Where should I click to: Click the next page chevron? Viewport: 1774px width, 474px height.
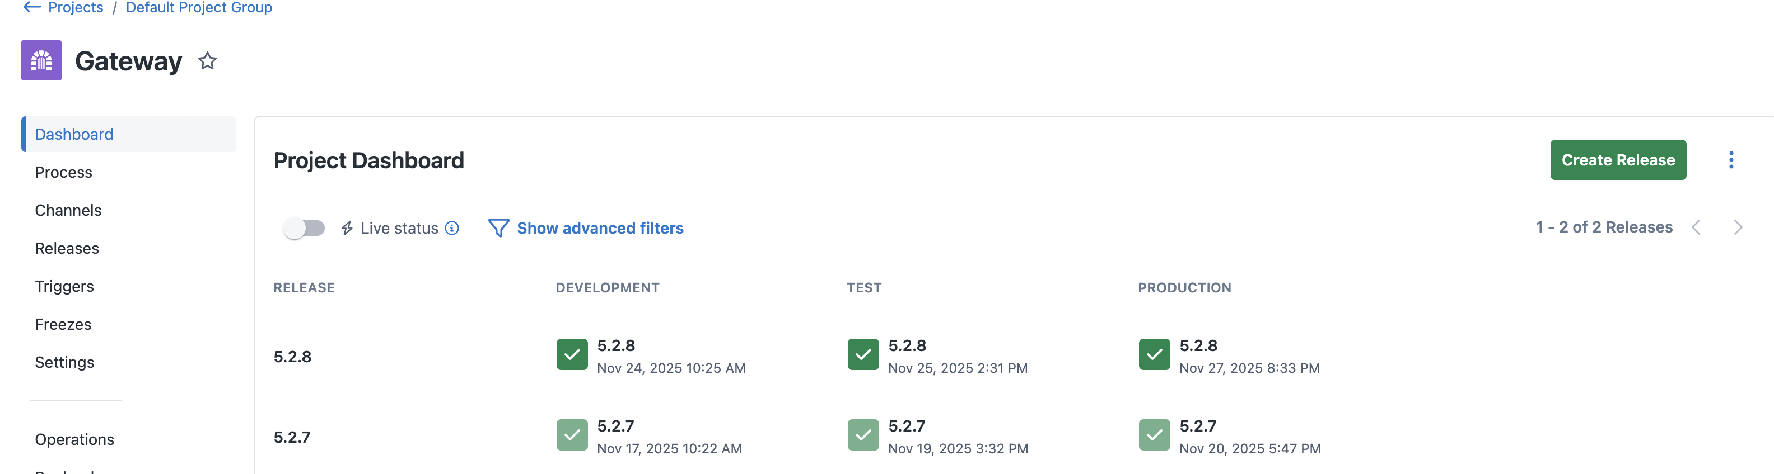coord(1739,227)
